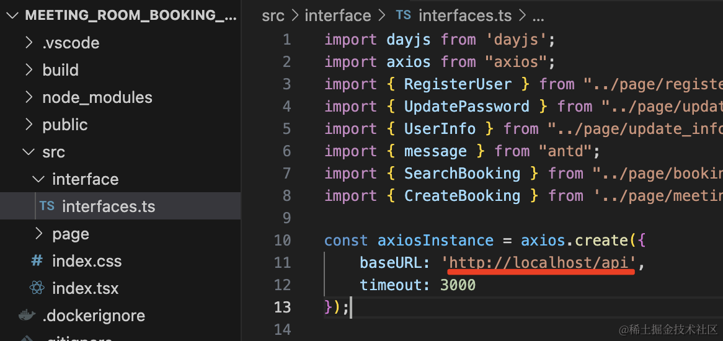This screenshot has width=723, height=341.
Task: Open the public folder in explorer
Action: tap(64, 125)
